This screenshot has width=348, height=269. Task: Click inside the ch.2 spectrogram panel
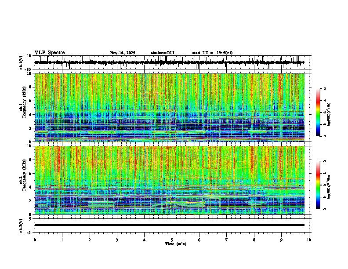tap(170, 180)
